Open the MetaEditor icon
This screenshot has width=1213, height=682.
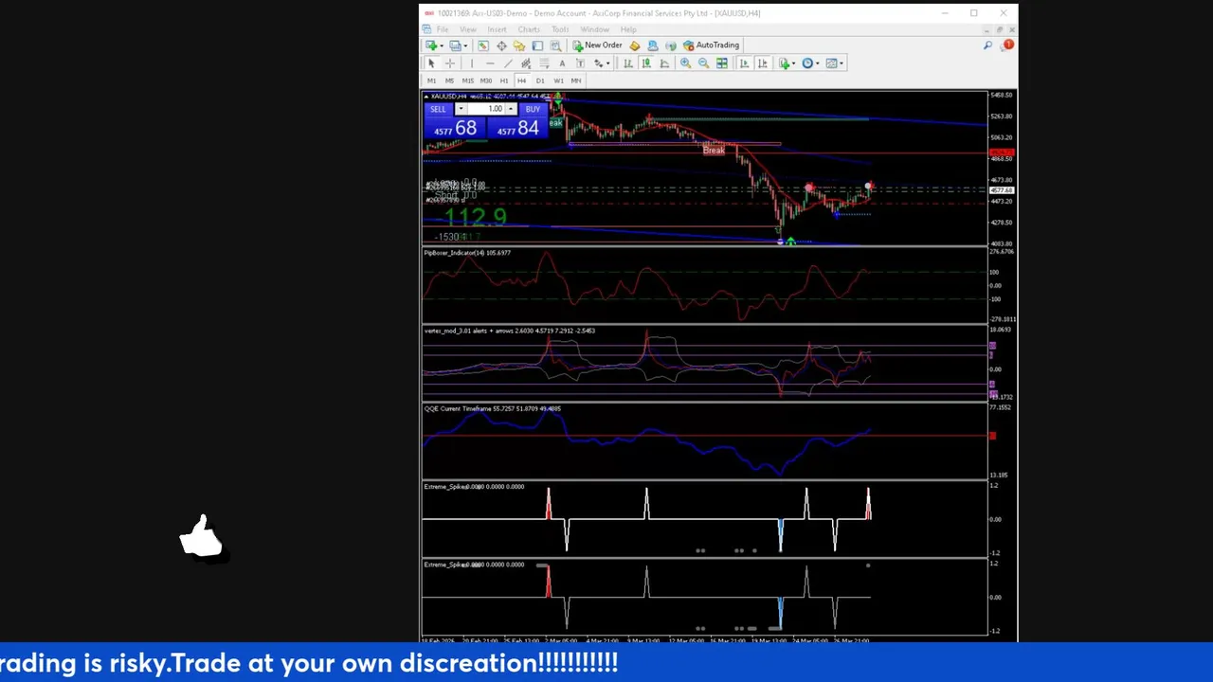pos(635,45)
